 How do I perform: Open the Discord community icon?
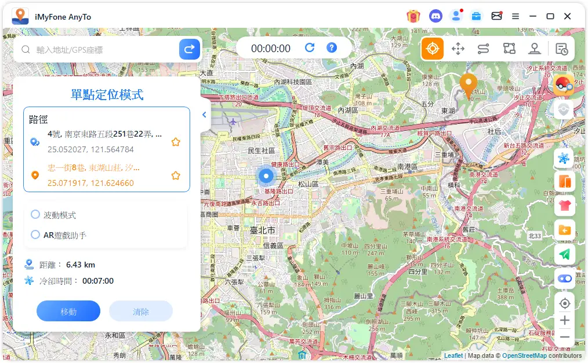(x=435, y=16)
